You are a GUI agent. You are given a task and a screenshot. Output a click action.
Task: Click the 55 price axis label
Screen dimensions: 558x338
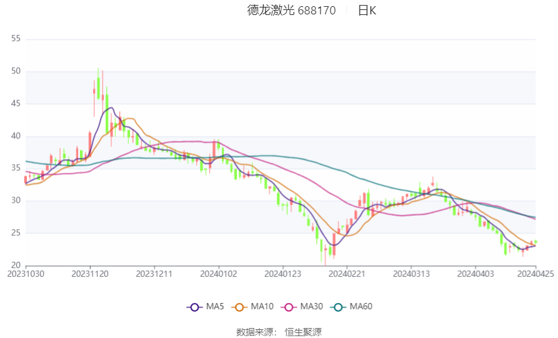point(16,39)
